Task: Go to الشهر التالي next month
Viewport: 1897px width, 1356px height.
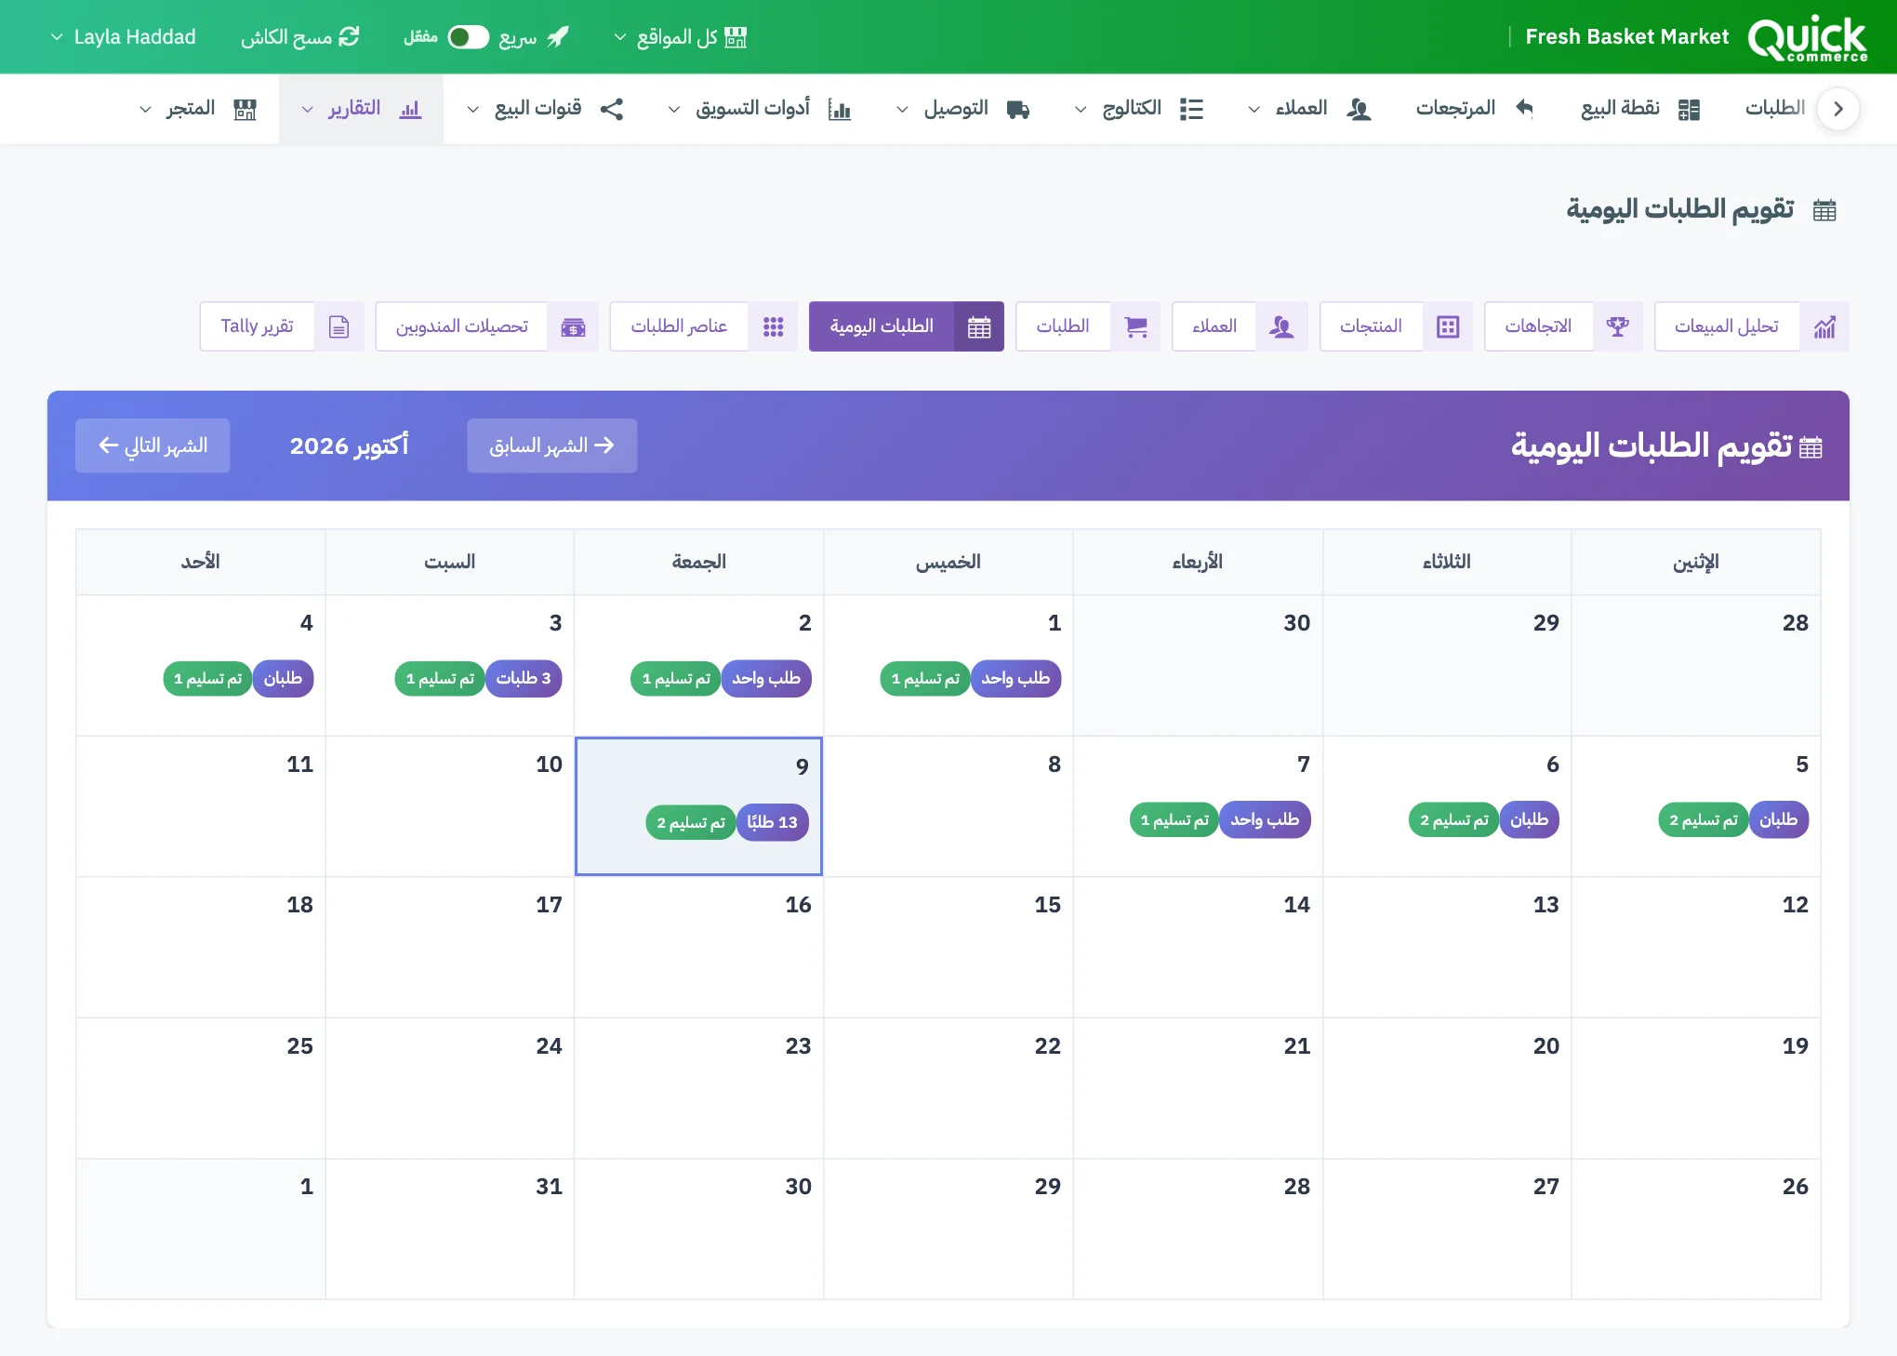Action: [x=153, y=445]
